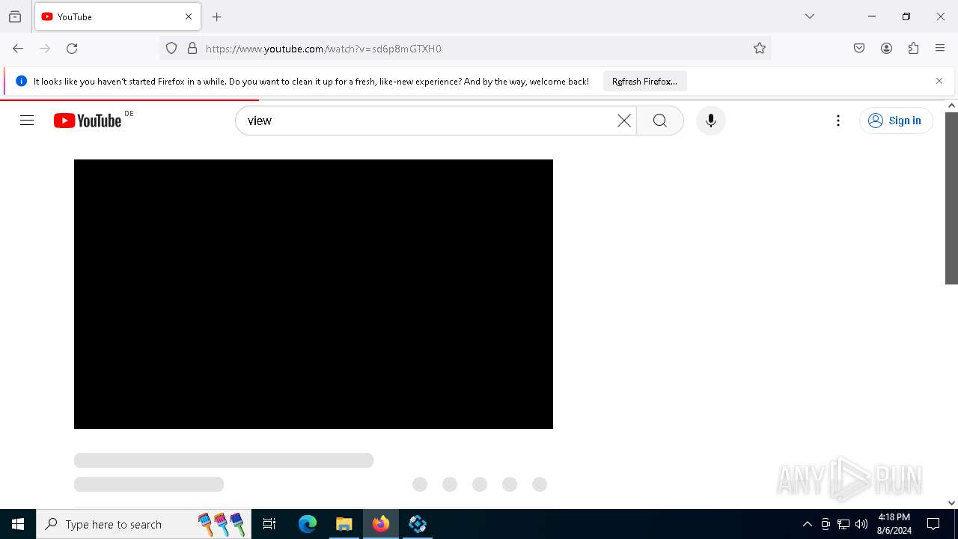Go back with Firefox back arrow

pos(18,49)
